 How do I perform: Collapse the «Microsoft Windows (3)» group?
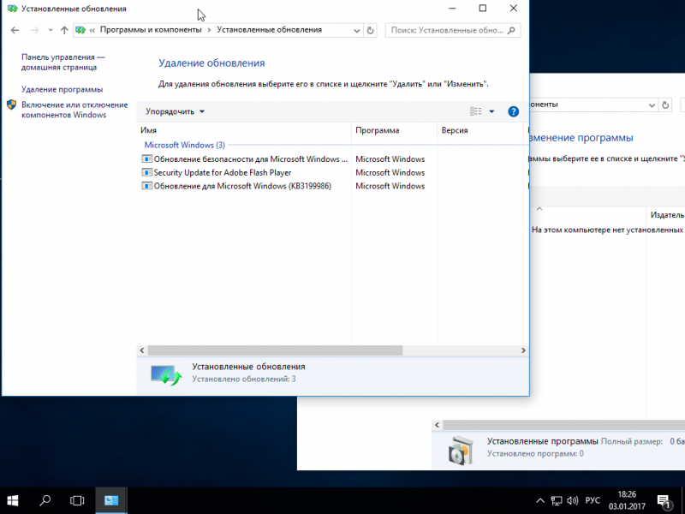click(x=184, y=145)
